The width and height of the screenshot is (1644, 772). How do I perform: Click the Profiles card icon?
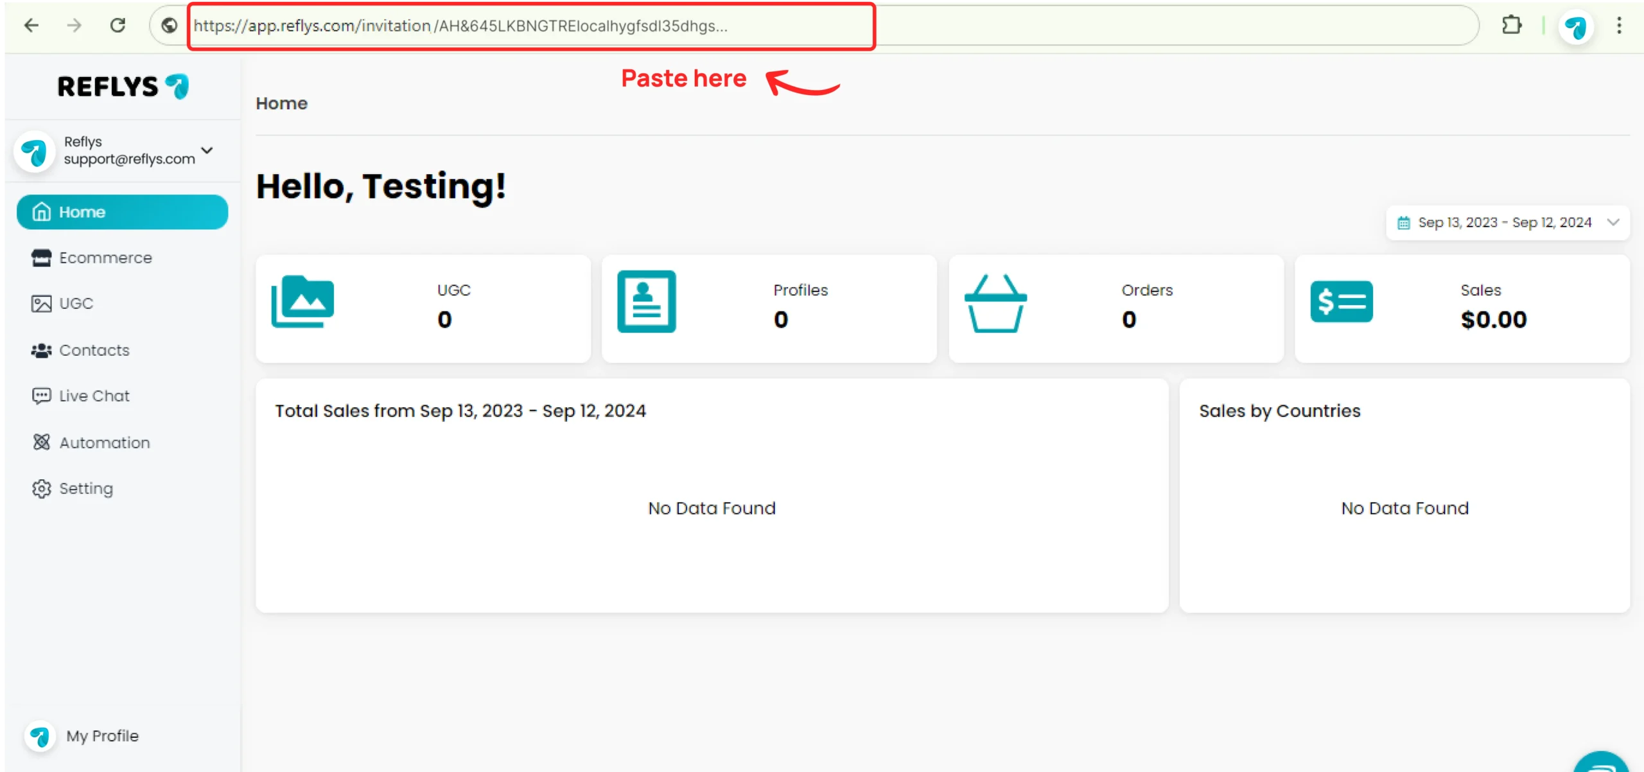point(647,301)
